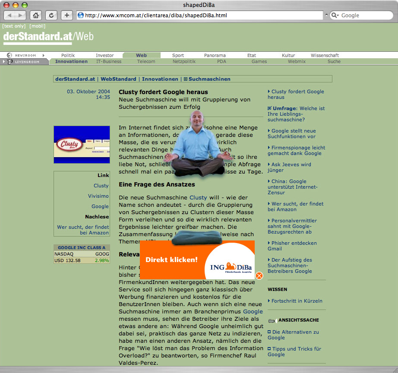Image resolution: width=398 pixels, height=373 pixels.
Task: Open 'Ask Jeeves wird jünger' article
Action: [289, 168]
